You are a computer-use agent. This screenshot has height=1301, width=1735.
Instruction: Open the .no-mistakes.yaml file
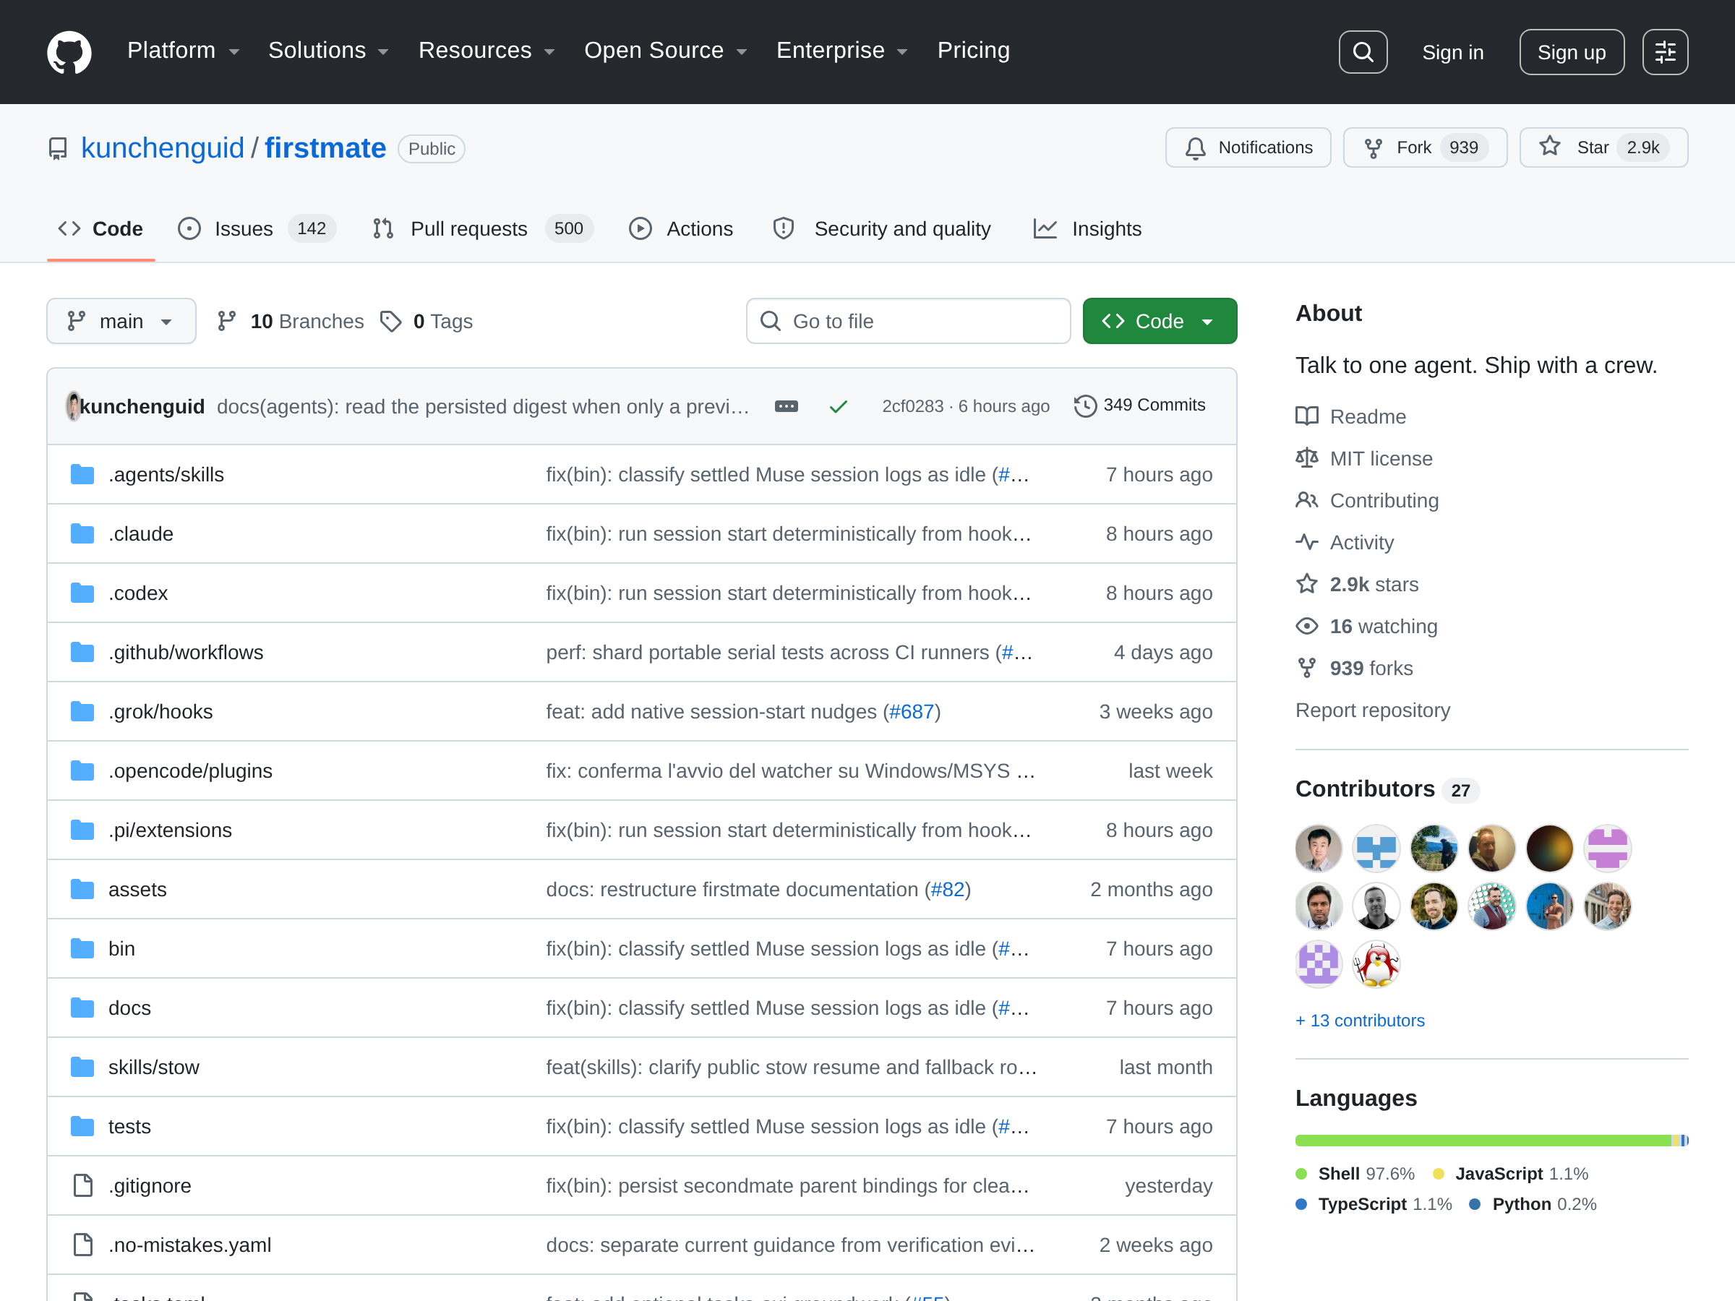tap(189, 1245)
